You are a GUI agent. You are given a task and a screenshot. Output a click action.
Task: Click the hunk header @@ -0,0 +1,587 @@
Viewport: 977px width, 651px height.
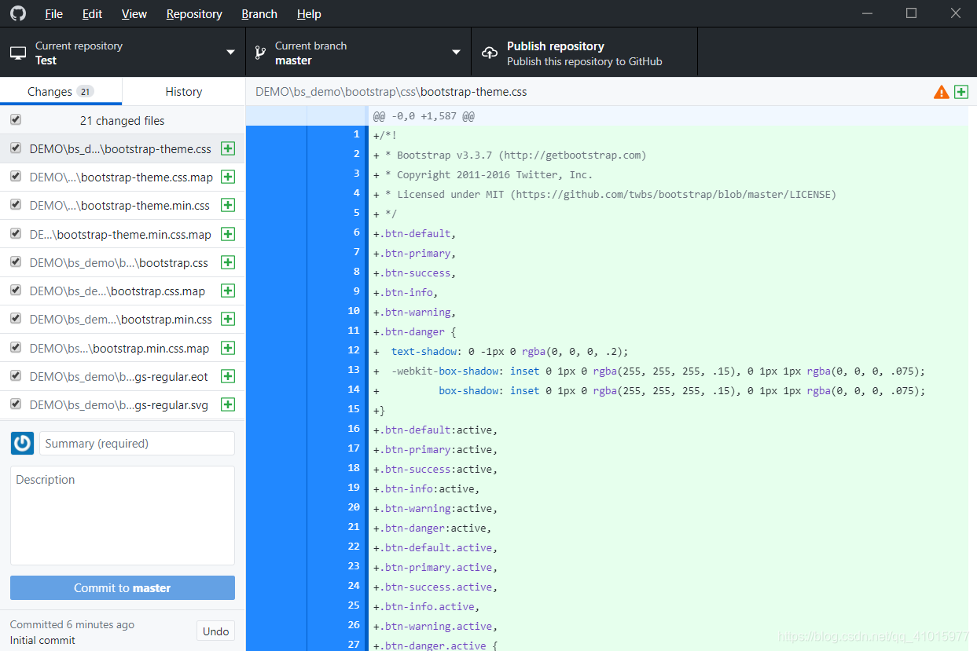424,115
